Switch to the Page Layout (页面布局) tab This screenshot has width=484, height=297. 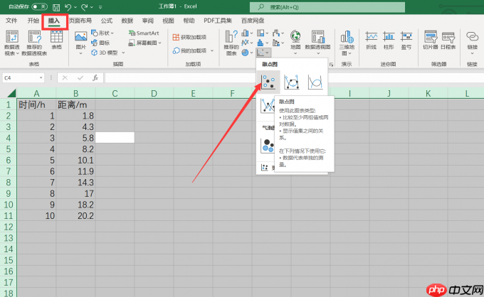[x=80, y=21]
